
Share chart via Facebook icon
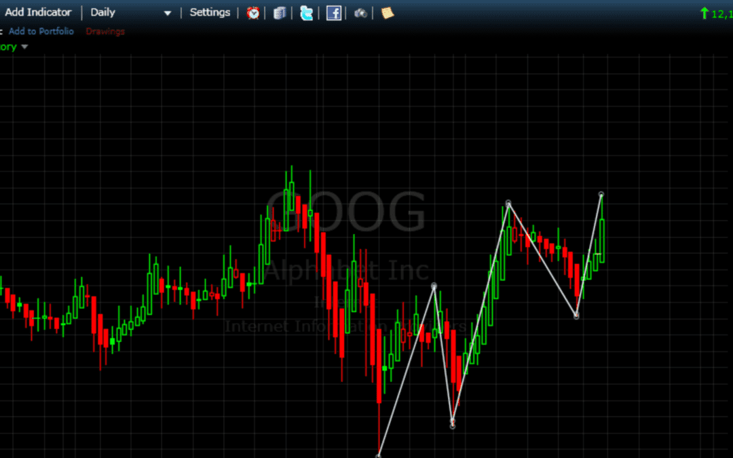333,13
